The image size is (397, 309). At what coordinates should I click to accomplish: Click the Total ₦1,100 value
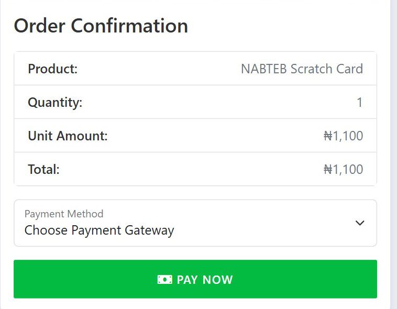[343, 169]
